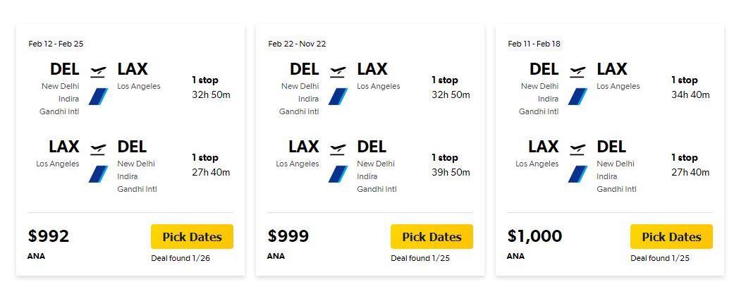
Task: Click Pick Dates on the $1,000 deal
Action: [x=672, y=236]
